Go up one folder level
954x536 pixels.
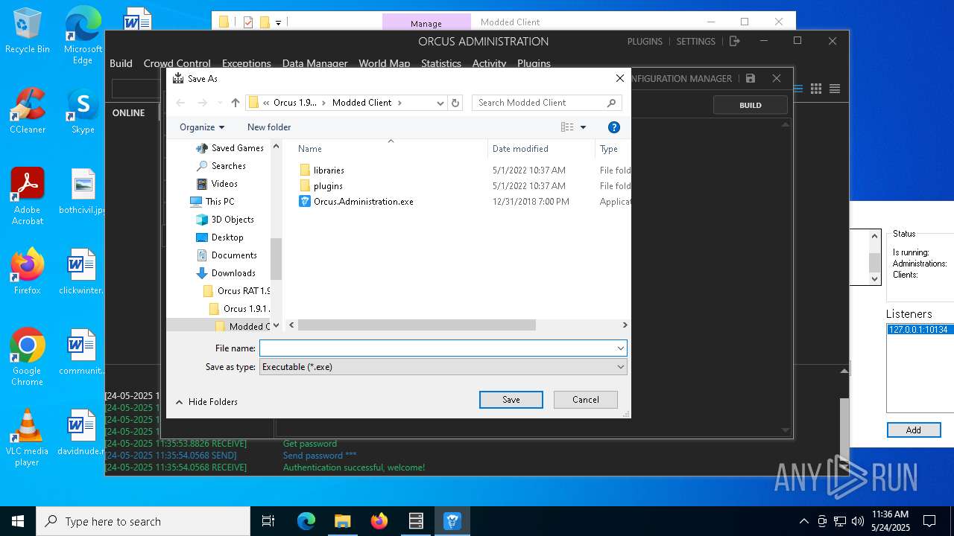coord(236,103)
